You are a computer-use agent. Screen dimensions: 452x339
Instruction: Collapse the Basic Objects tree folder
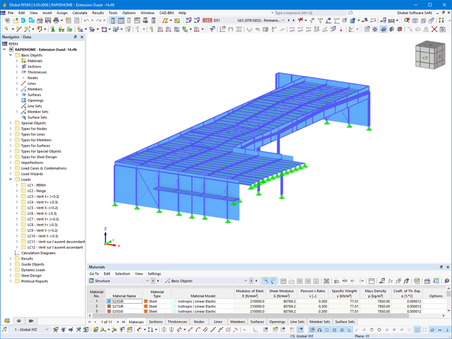[11, 55]
